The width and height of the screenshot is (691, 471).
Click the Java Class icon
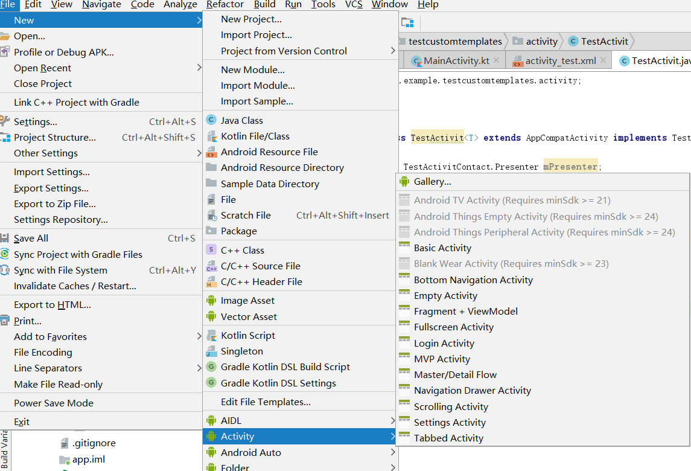point(212,120)
